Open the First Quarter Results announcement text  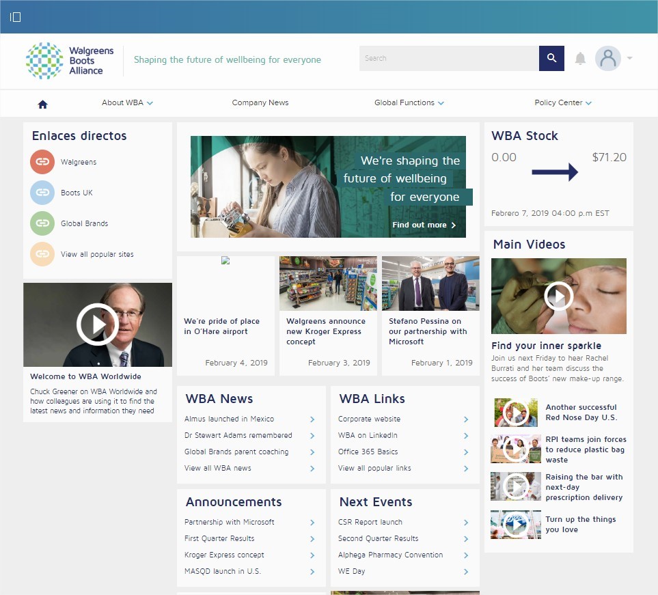tap(219, 538)
